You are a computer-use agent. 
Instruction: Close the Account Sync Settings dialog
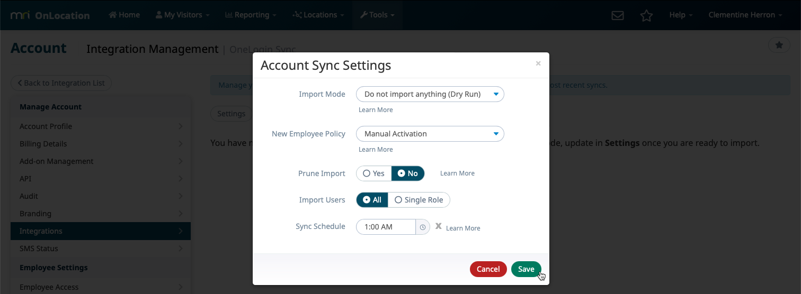coord(538,63)
